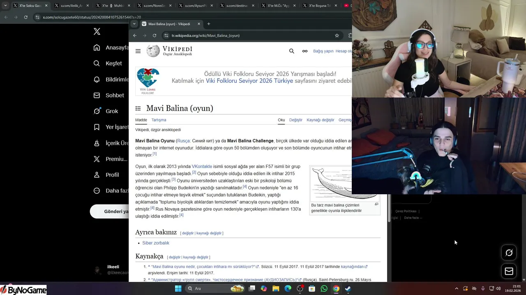This screenshot has height=295, width=526.
Task: View site info icon in Wikipedia address bar
Action: [166, 36]
